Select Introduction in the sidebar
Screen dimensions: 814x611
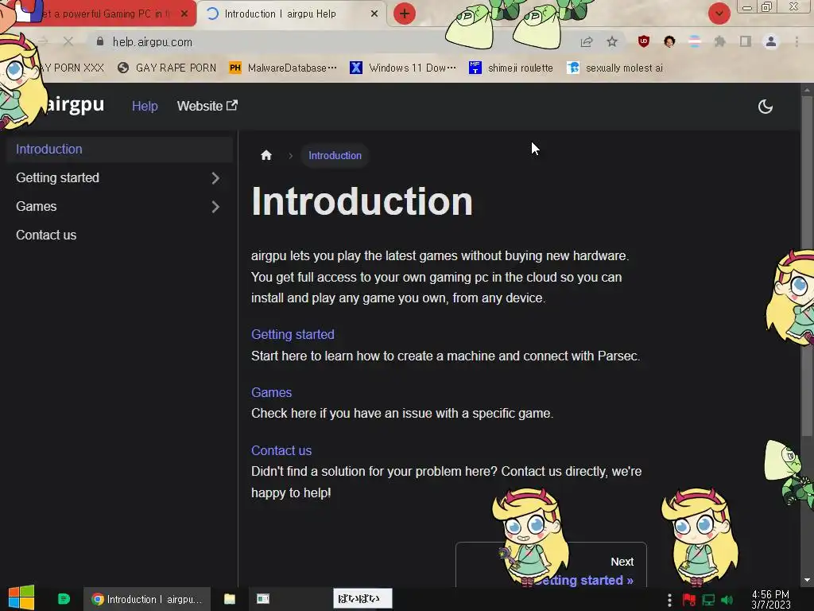[119, 149]
